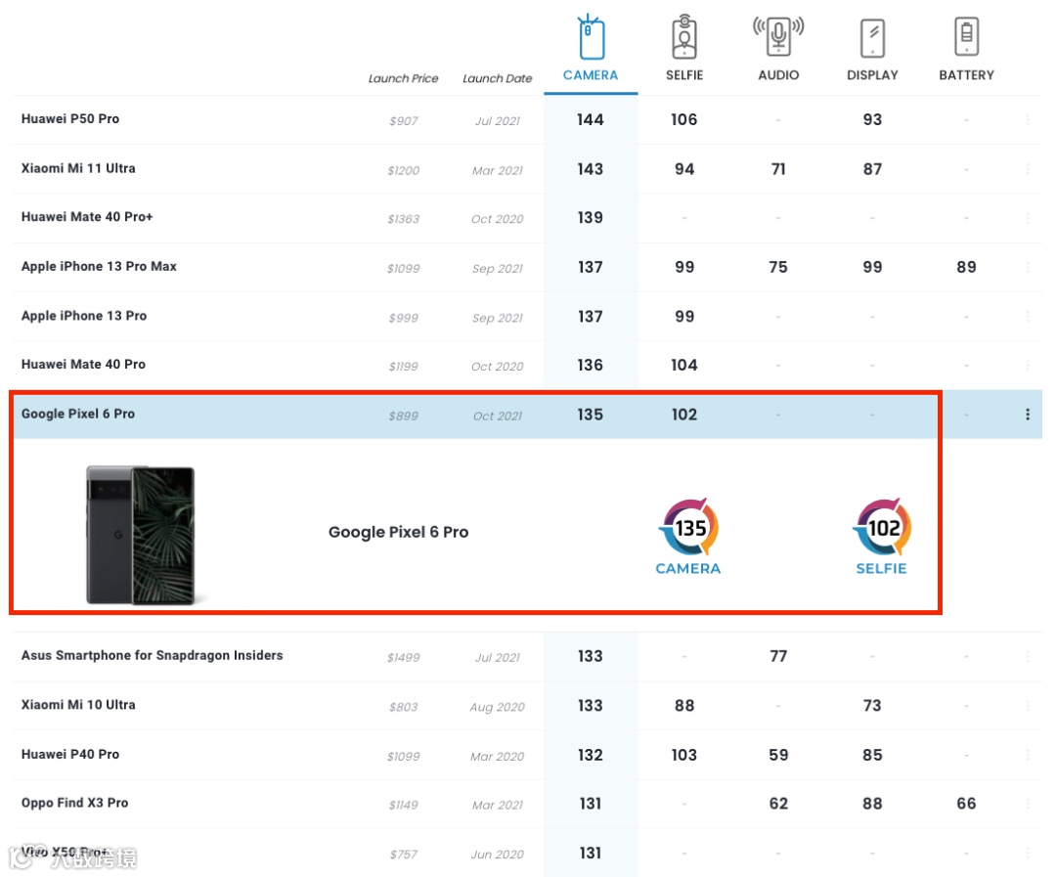
Task: Click the $899 price for Google Pixel 6 Pro
Action: (404, 417)
